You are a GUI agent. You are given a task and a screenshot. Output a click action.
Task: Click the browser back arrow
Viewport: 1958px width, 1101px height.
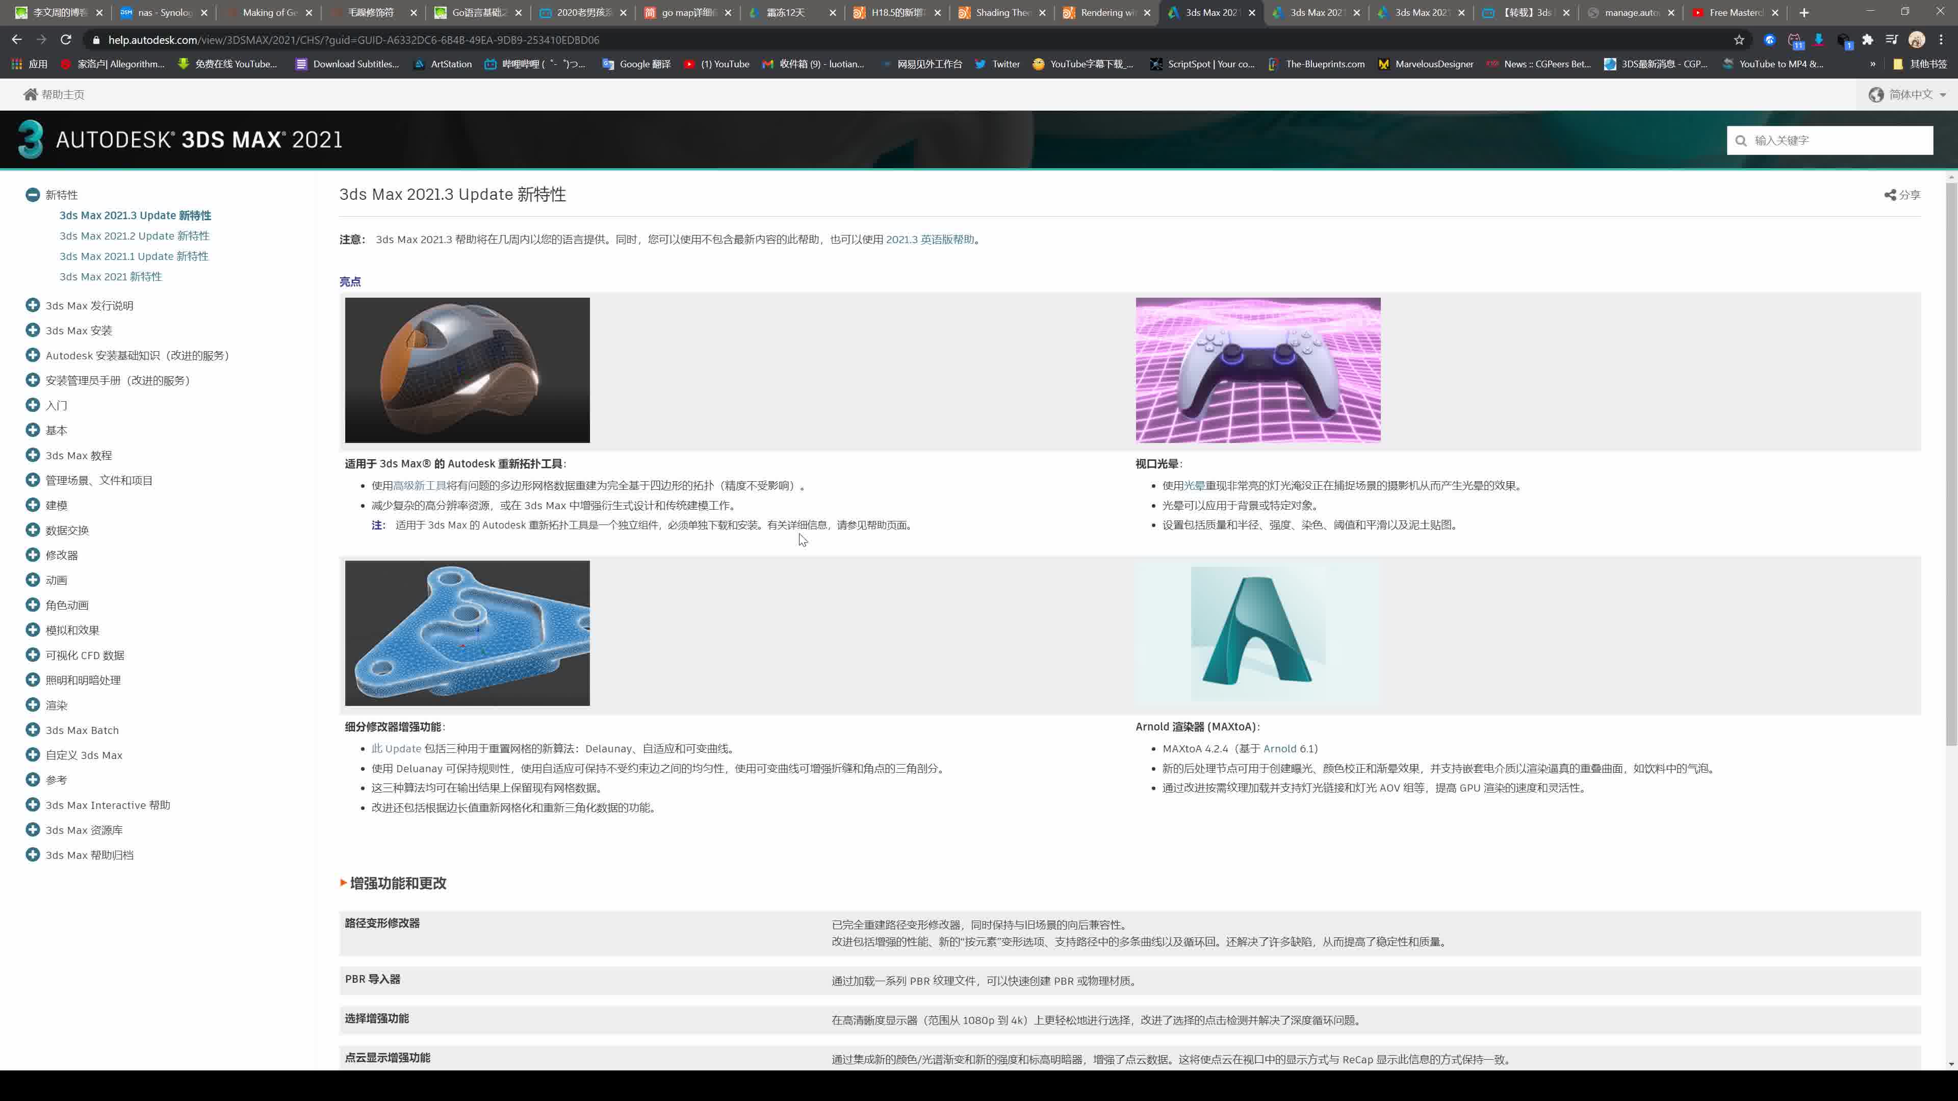(17, 40)
